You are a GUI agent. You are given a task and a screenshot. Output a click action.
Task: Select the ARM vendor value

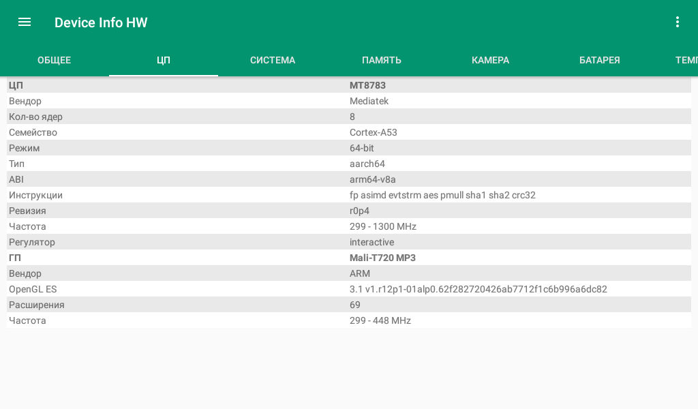click(360, 273)
